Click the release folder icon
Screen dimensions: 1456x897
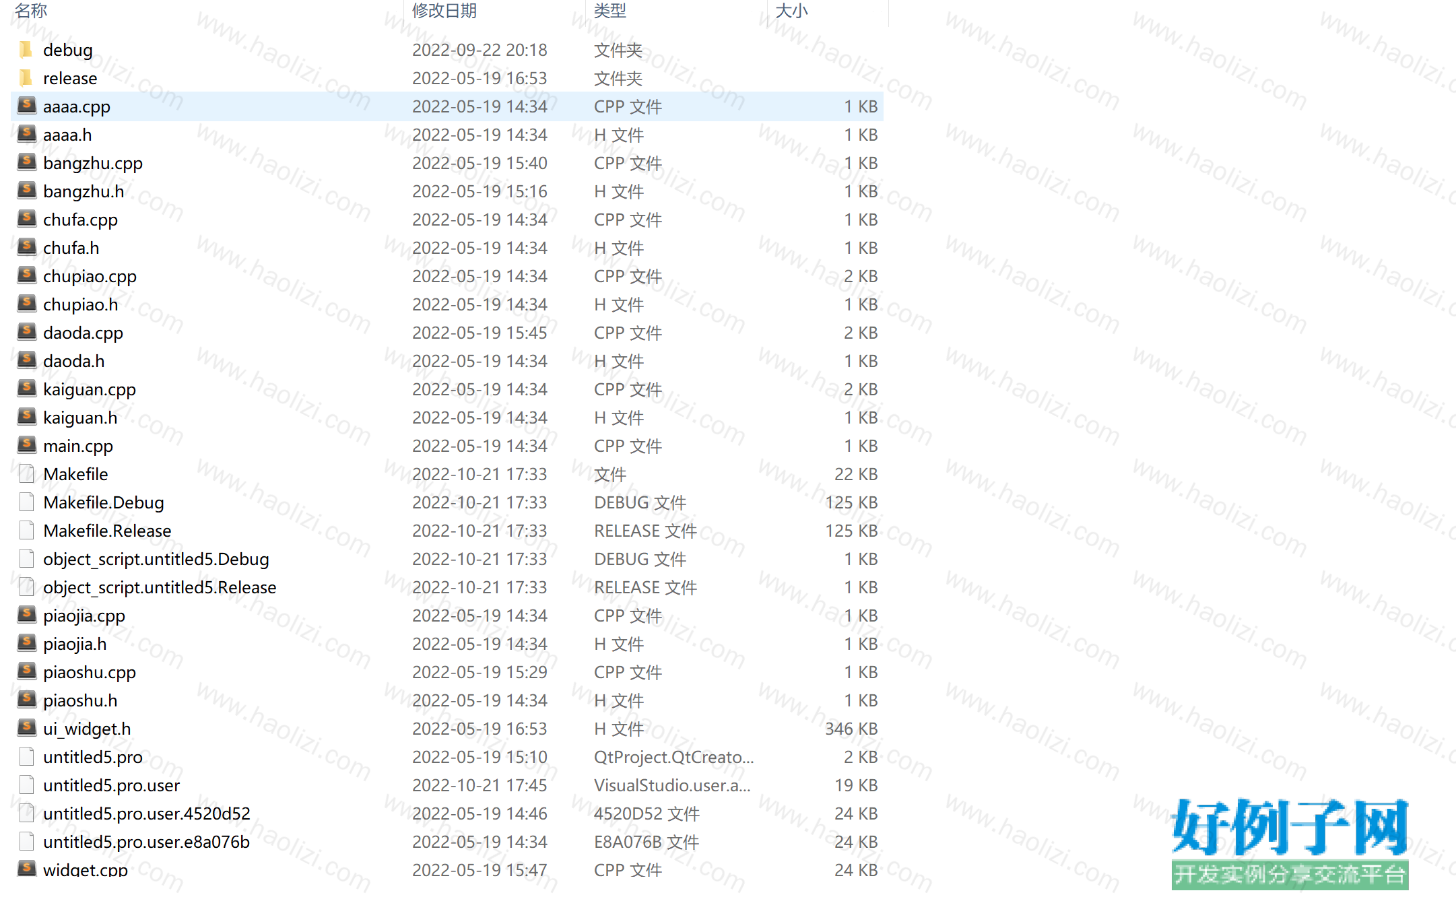coord(26,78)
